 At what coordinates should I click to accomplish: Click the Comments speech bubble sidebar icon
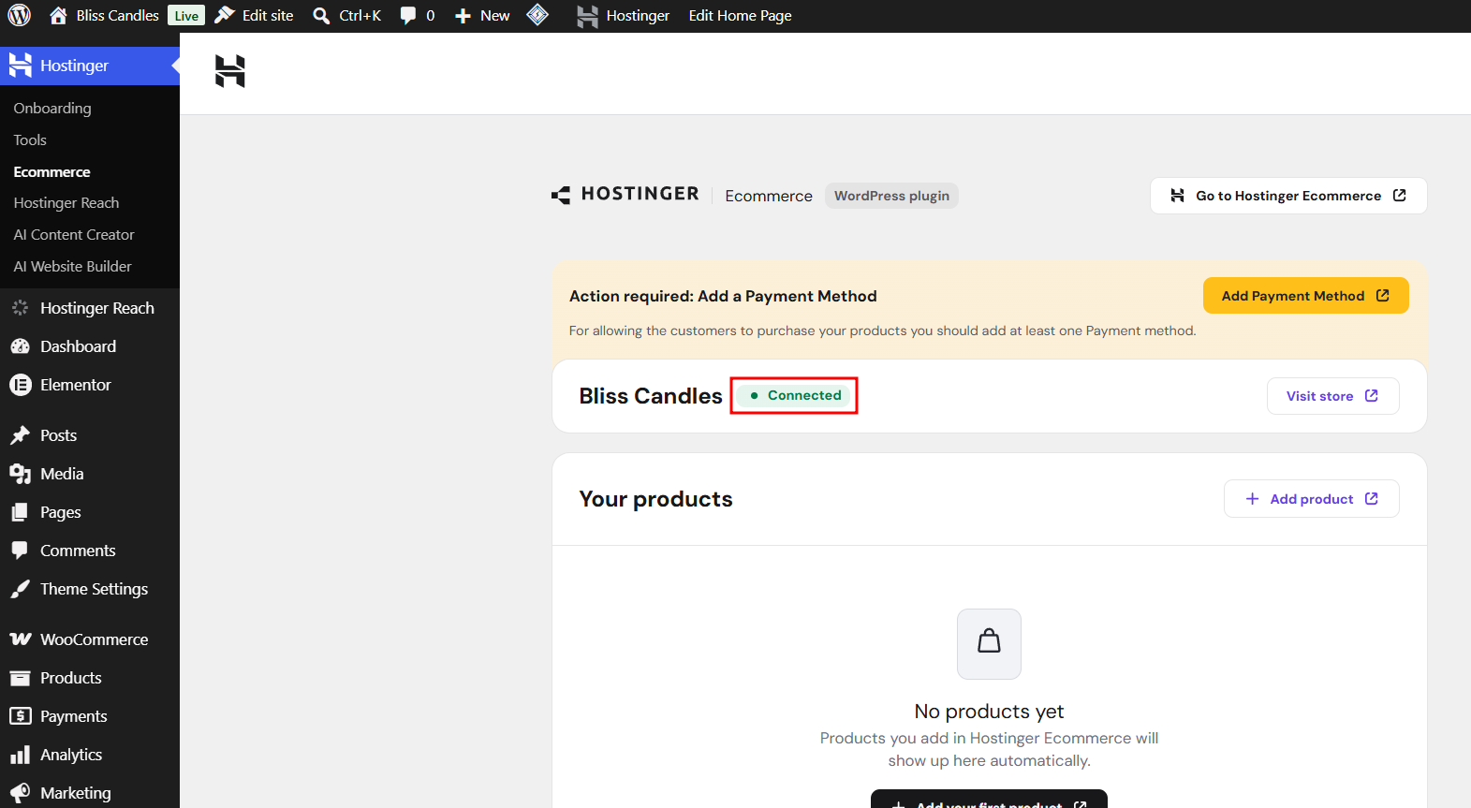pyautogui.click(x=20, y=551)
